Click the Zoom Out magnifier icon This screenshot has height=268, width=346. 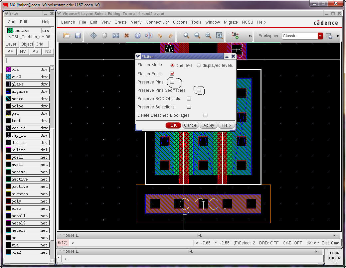(197, 36)
